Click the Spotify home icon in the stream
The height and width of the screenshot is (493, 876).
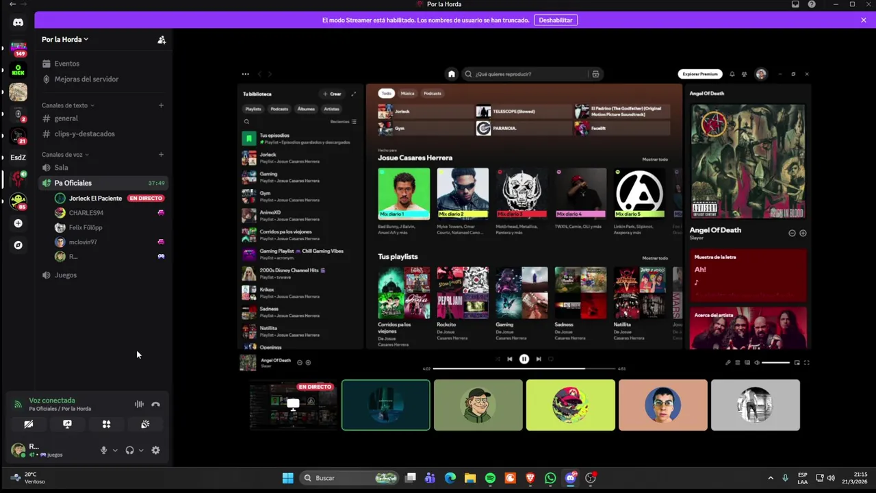(451, 74)
